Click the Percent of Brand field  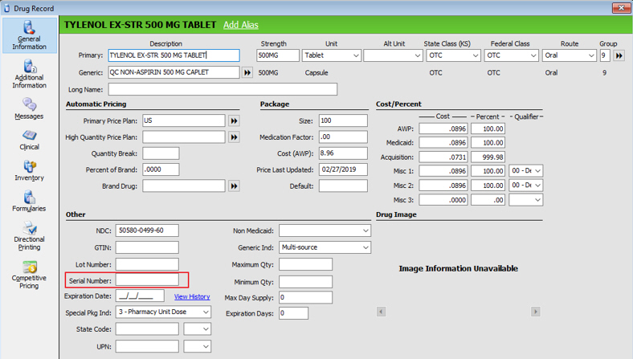click(161, 169)
